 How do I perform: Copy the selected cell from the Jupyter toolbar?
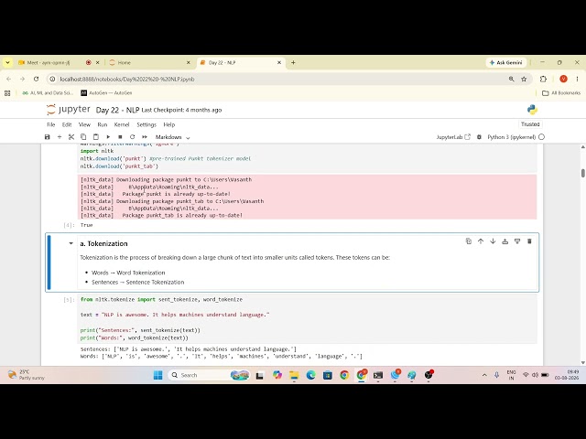[83, 137]
